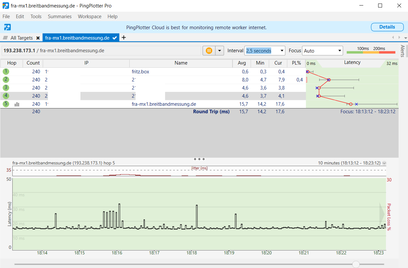Image resolution: width=408 pixels, height=268 pixels.
Task: Click the Round Trip (ms) summary label
Action: click(211, 112)
